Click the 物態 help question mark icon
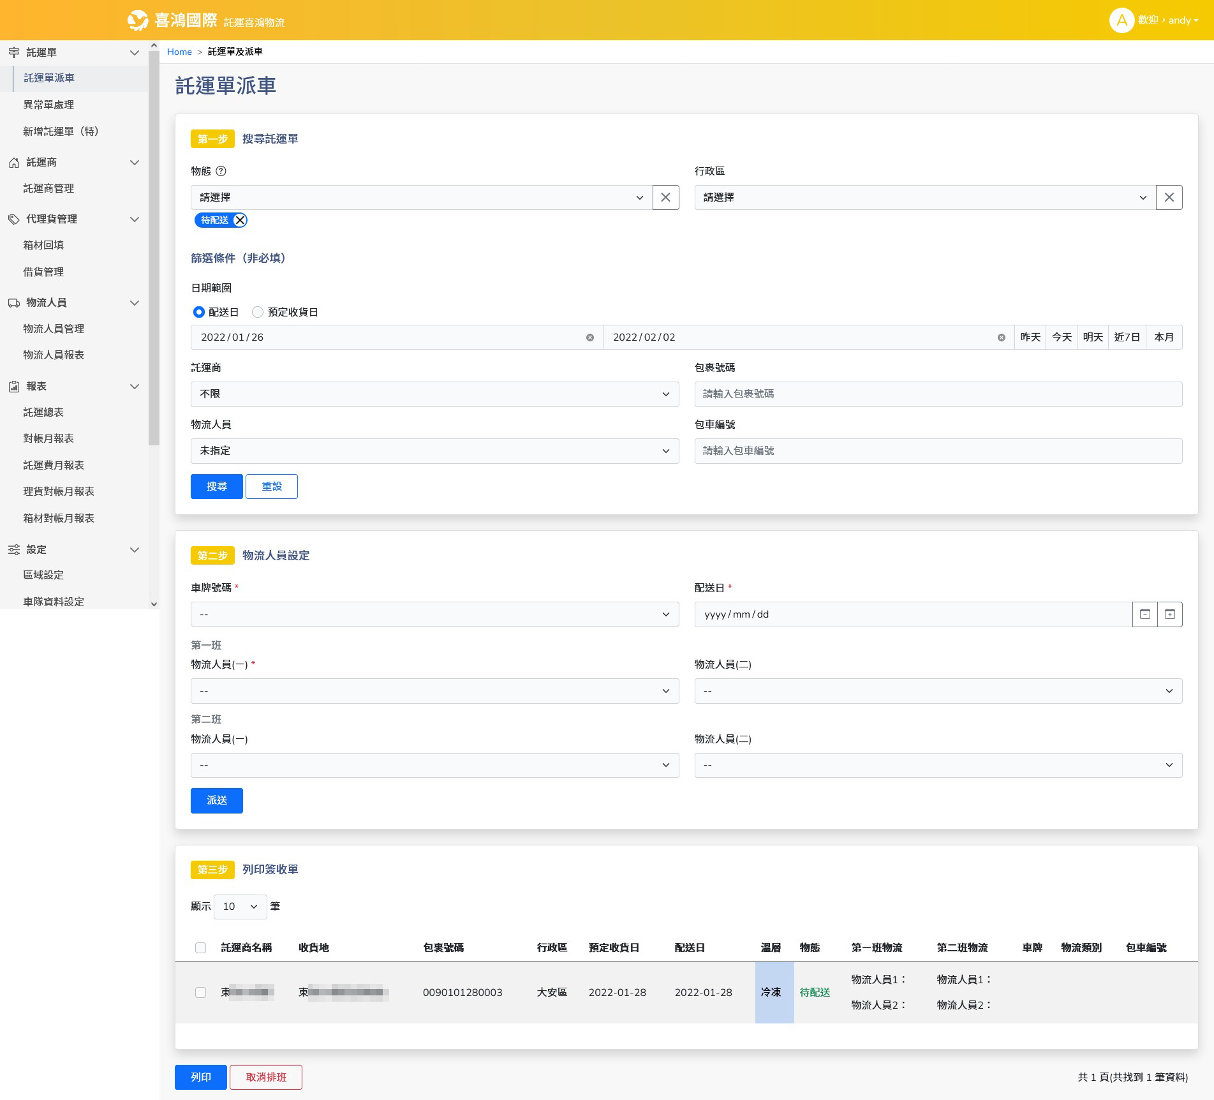The height and width of the screenshot is (1100, 1214). [x=221, y=171]
